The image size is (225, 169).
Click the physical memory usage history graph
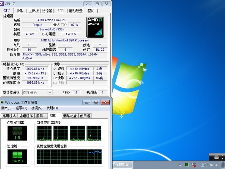coord(69,157)
